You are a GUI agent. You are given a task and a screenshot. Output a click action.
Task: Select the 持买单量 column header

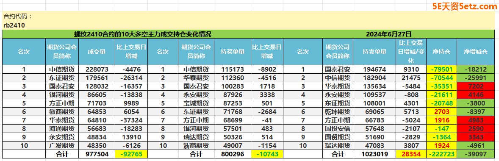[x=233, y=52]
